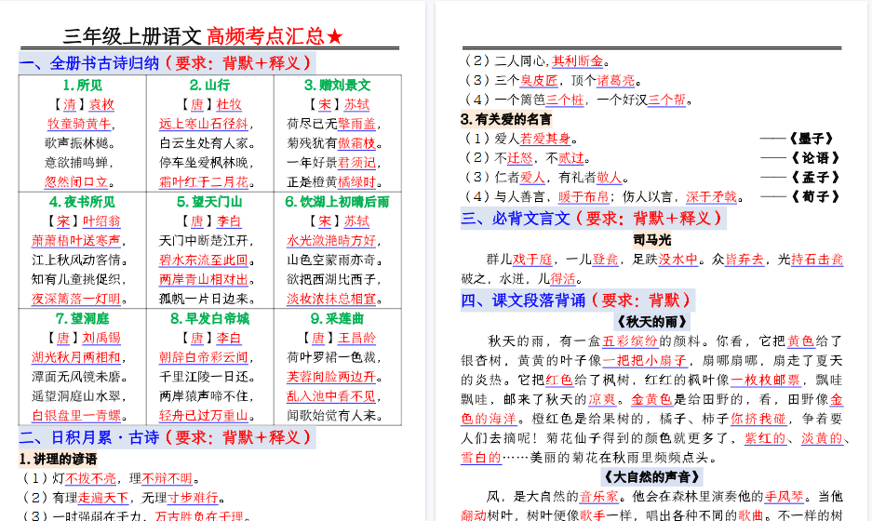This screenshot has height=521, width=872.
Task: Click the poem title 7.望洞庭
Action: point(82,318)
